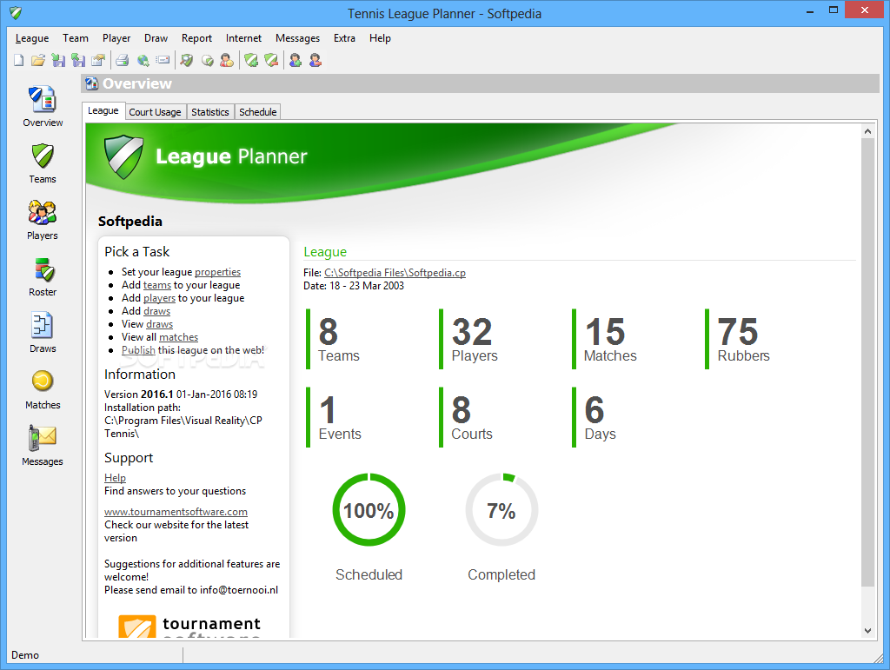Click the player with coin toolbar icon
The width and height of the screenshot is (890, 670).
pos(227,60)
